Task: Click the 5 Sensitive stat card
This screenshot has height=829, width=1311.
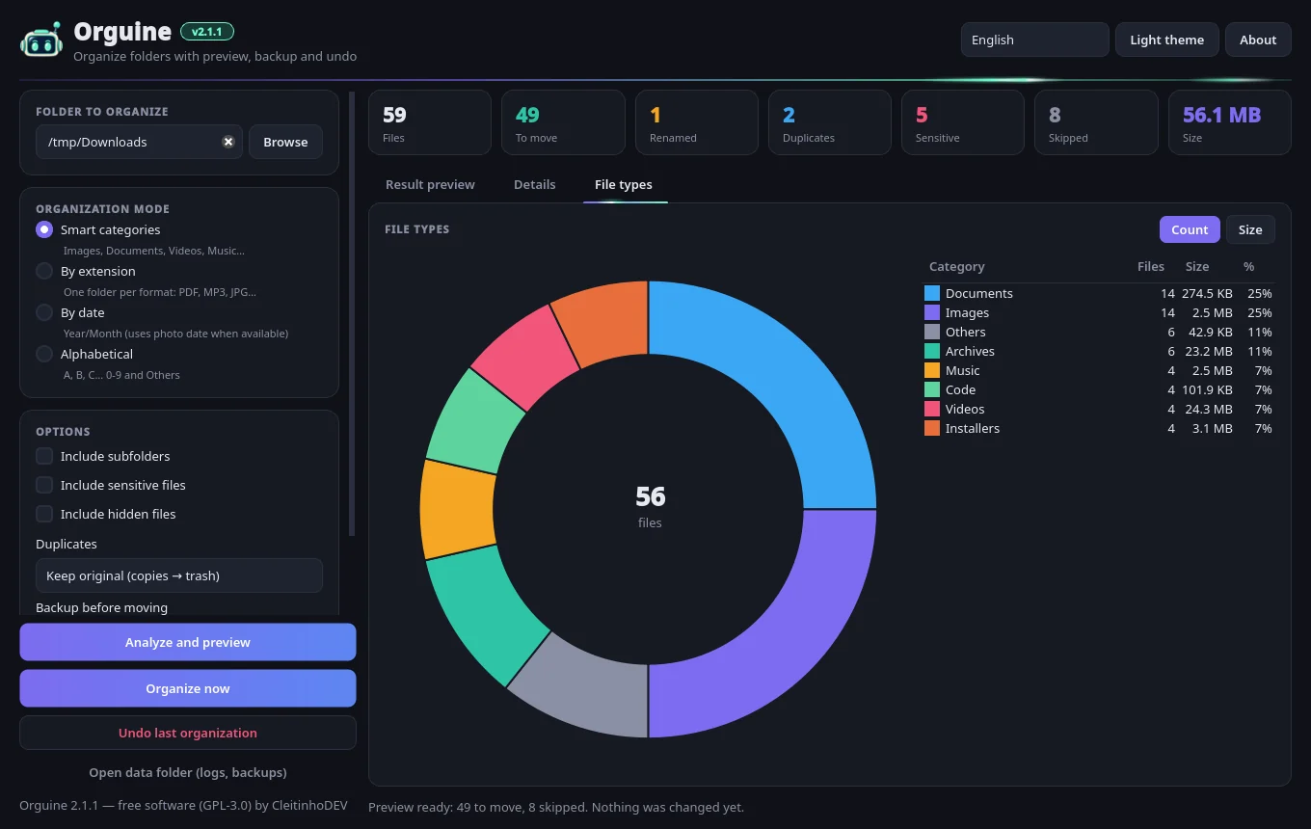Action: 963,122
